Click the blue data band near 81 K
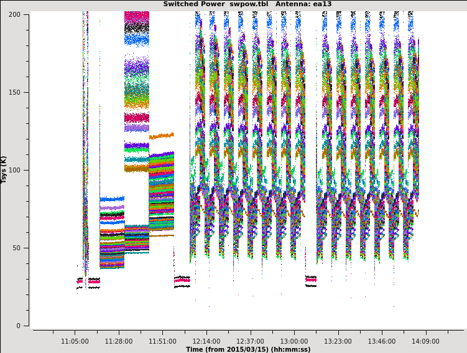This screenshot has height=353, width=467. tap(112, 199)
